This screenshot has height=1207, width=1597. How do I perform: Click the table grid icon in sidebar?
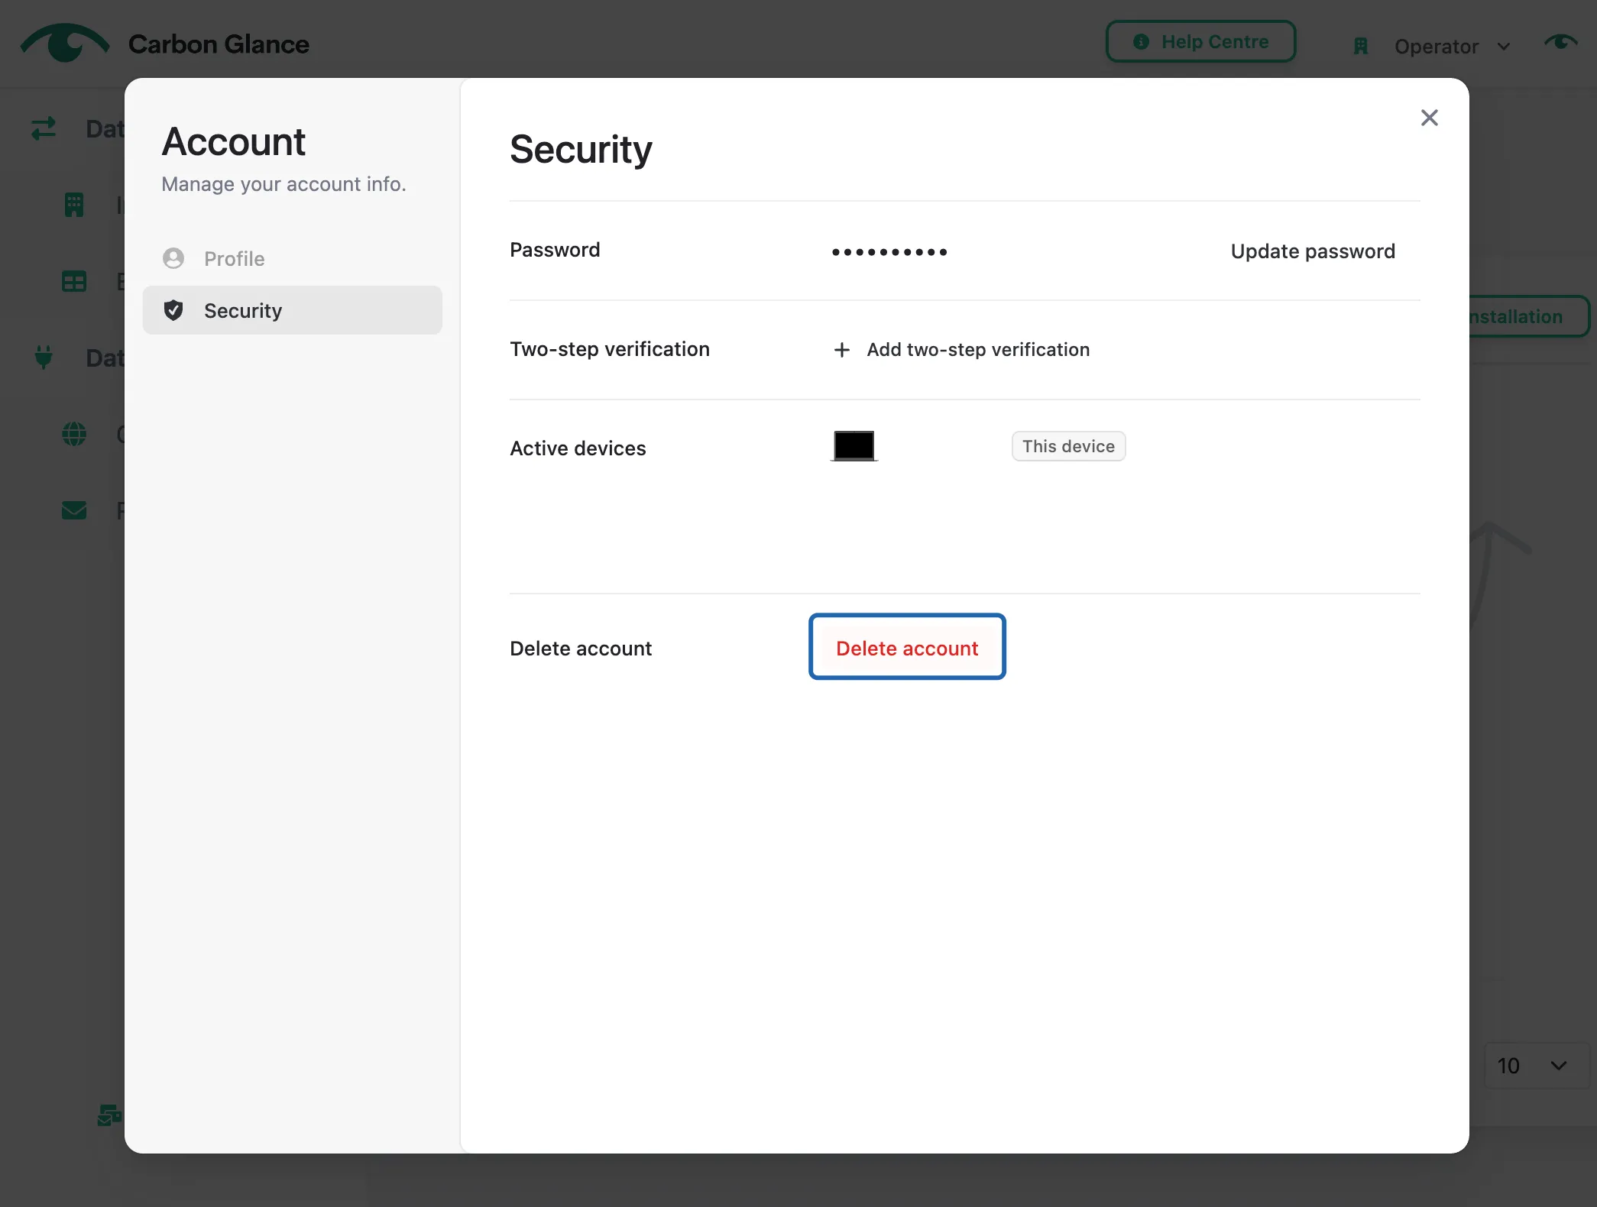point(74,281)
